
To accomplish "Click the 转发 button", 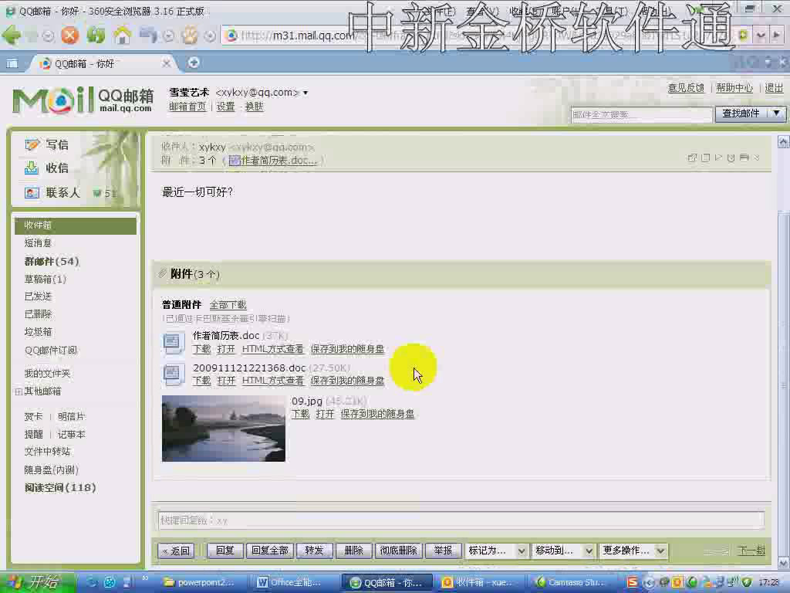I will coord(314,551).
